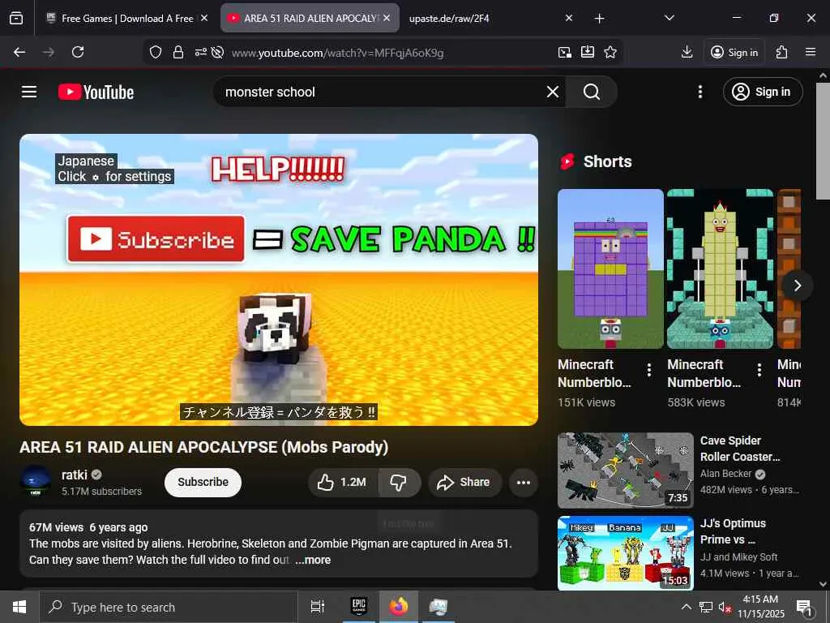Reload the page with the refresh icon
Screen dimensions: 830x623
tap(78, 52)
